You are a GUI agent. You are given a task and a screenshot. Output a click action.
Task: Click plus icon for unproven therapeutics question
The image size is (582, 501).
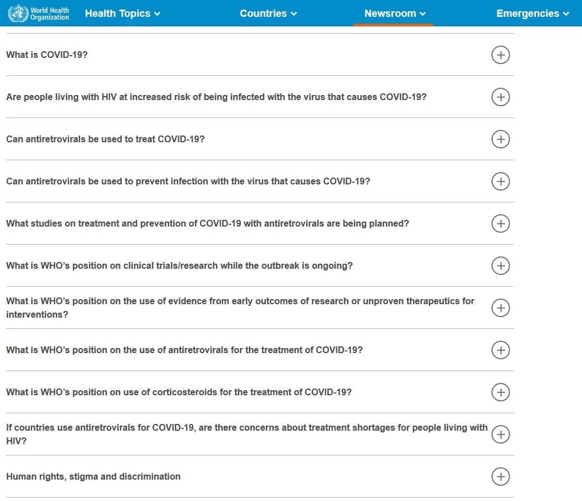500,308
